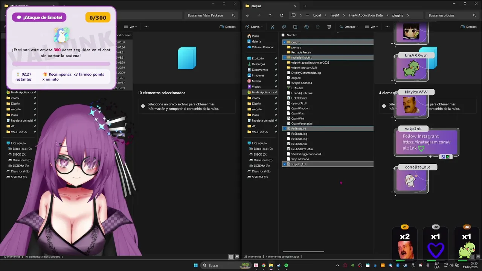Paste clipboard contents into plugins folder
The height and width of the screenshot is (271, 482).
click(295, 27)
